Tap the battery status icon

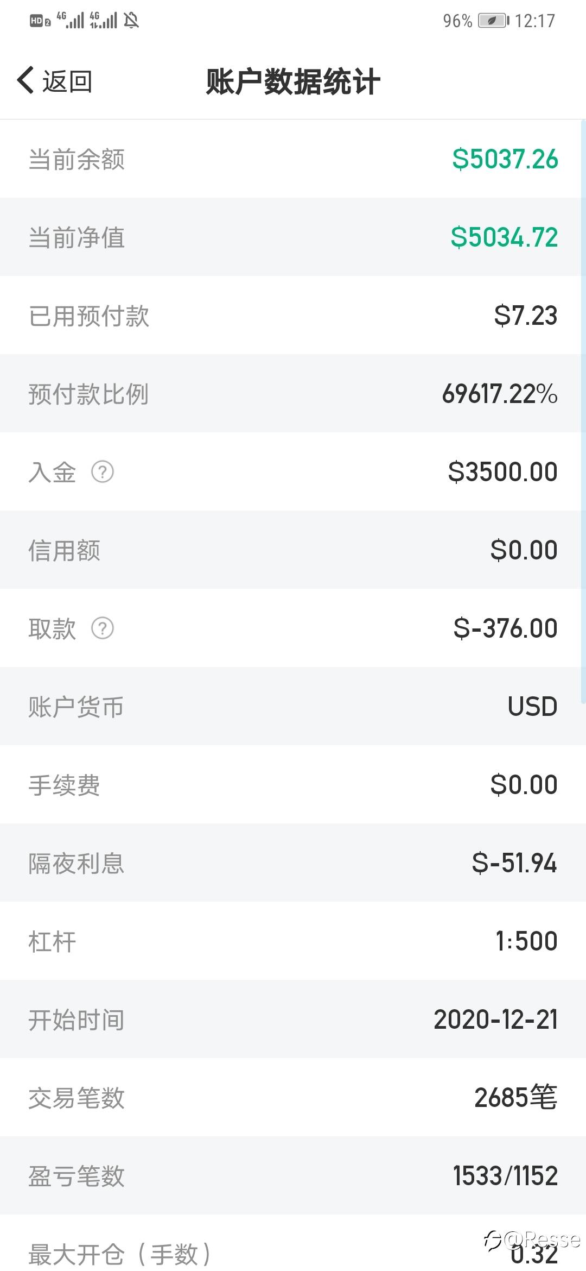pyautogui.click(x=493, y=21)
